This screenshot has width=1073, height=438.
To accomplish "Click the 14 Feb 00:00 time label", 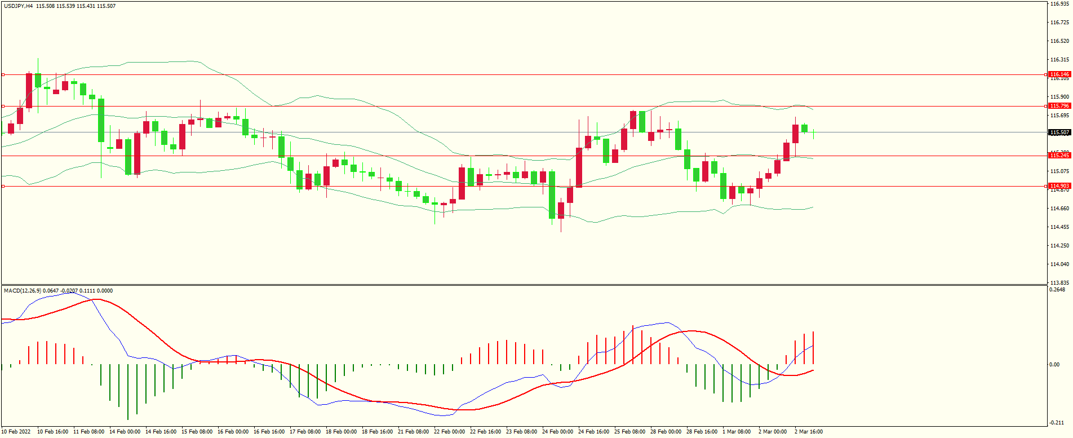I will [x=125, y=432].
